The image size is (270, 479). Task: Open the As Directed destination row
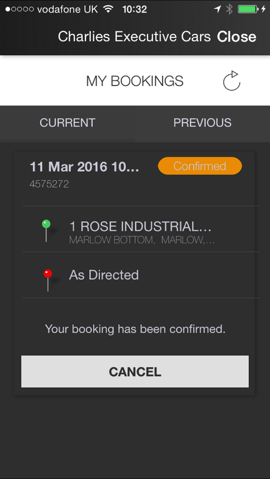[140, 275]
